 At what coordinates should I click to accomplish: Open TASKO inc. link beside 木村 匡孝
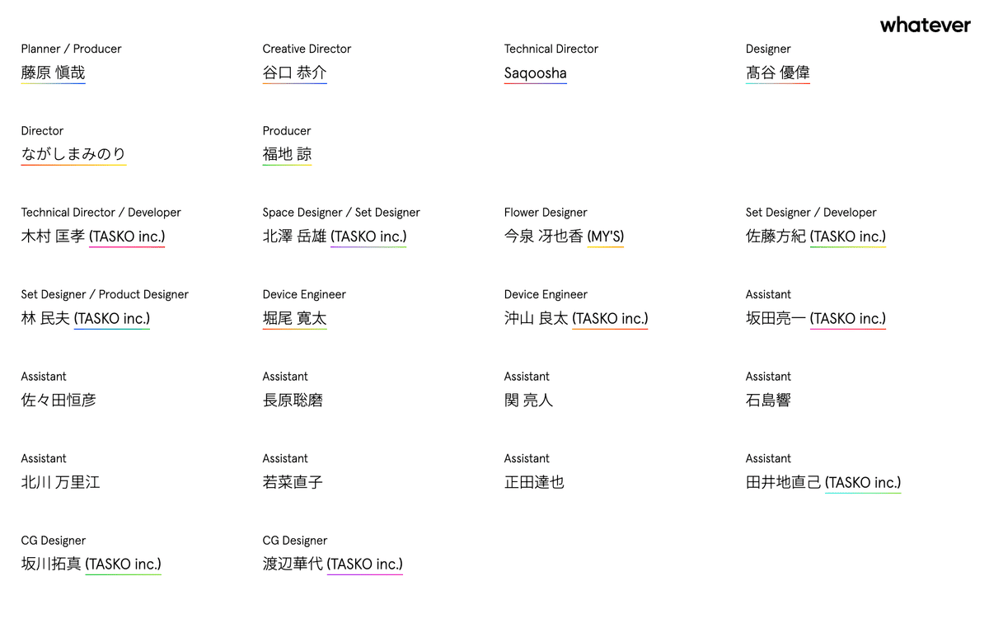click(x=127, y=237)
